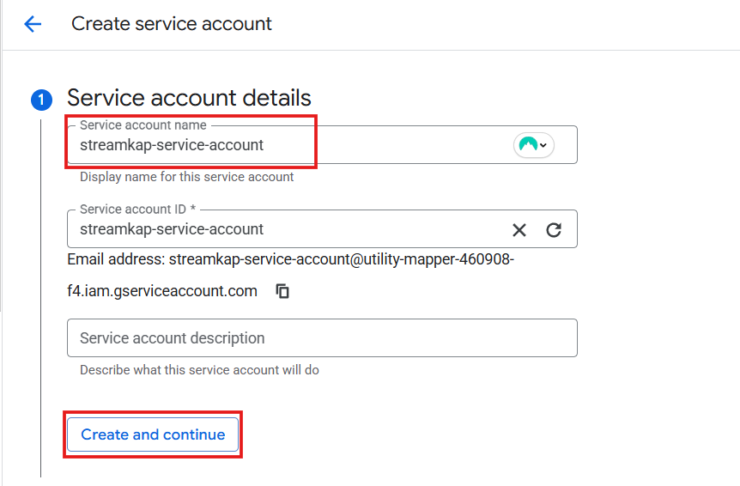Click the Service account description field

coord(322,337)
